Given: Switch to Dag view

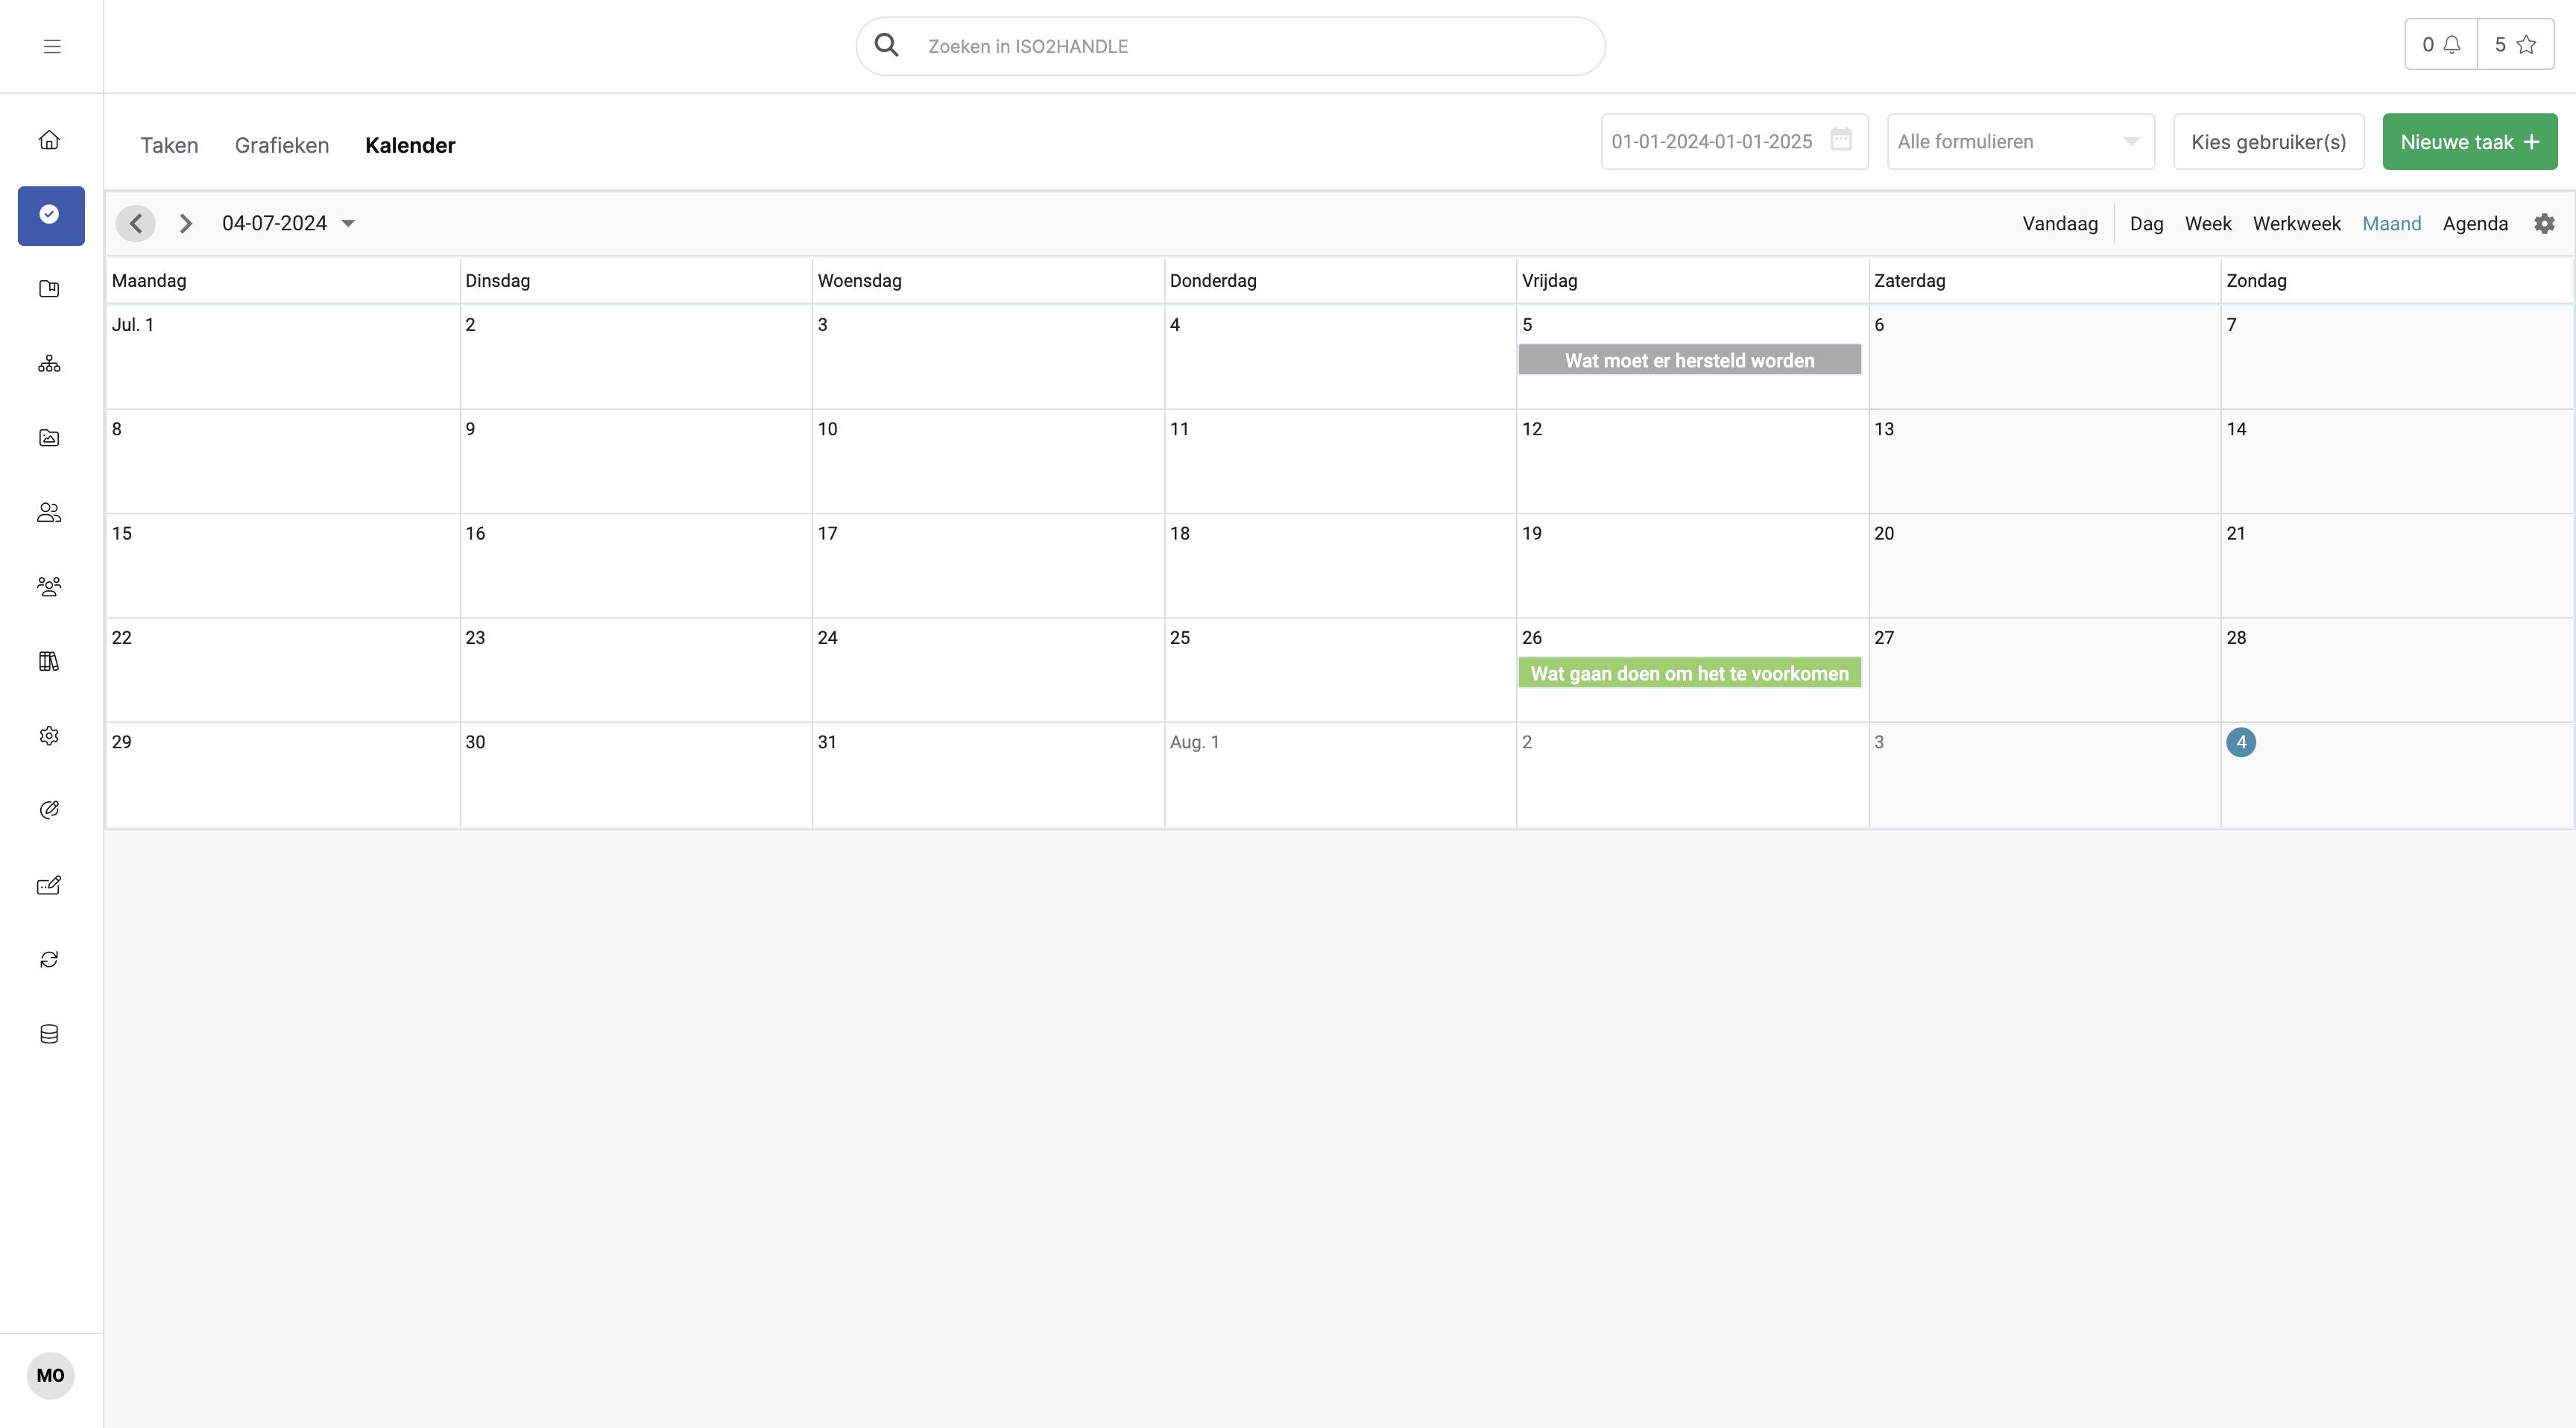Looking at the screenshot, I should 2146,224.
